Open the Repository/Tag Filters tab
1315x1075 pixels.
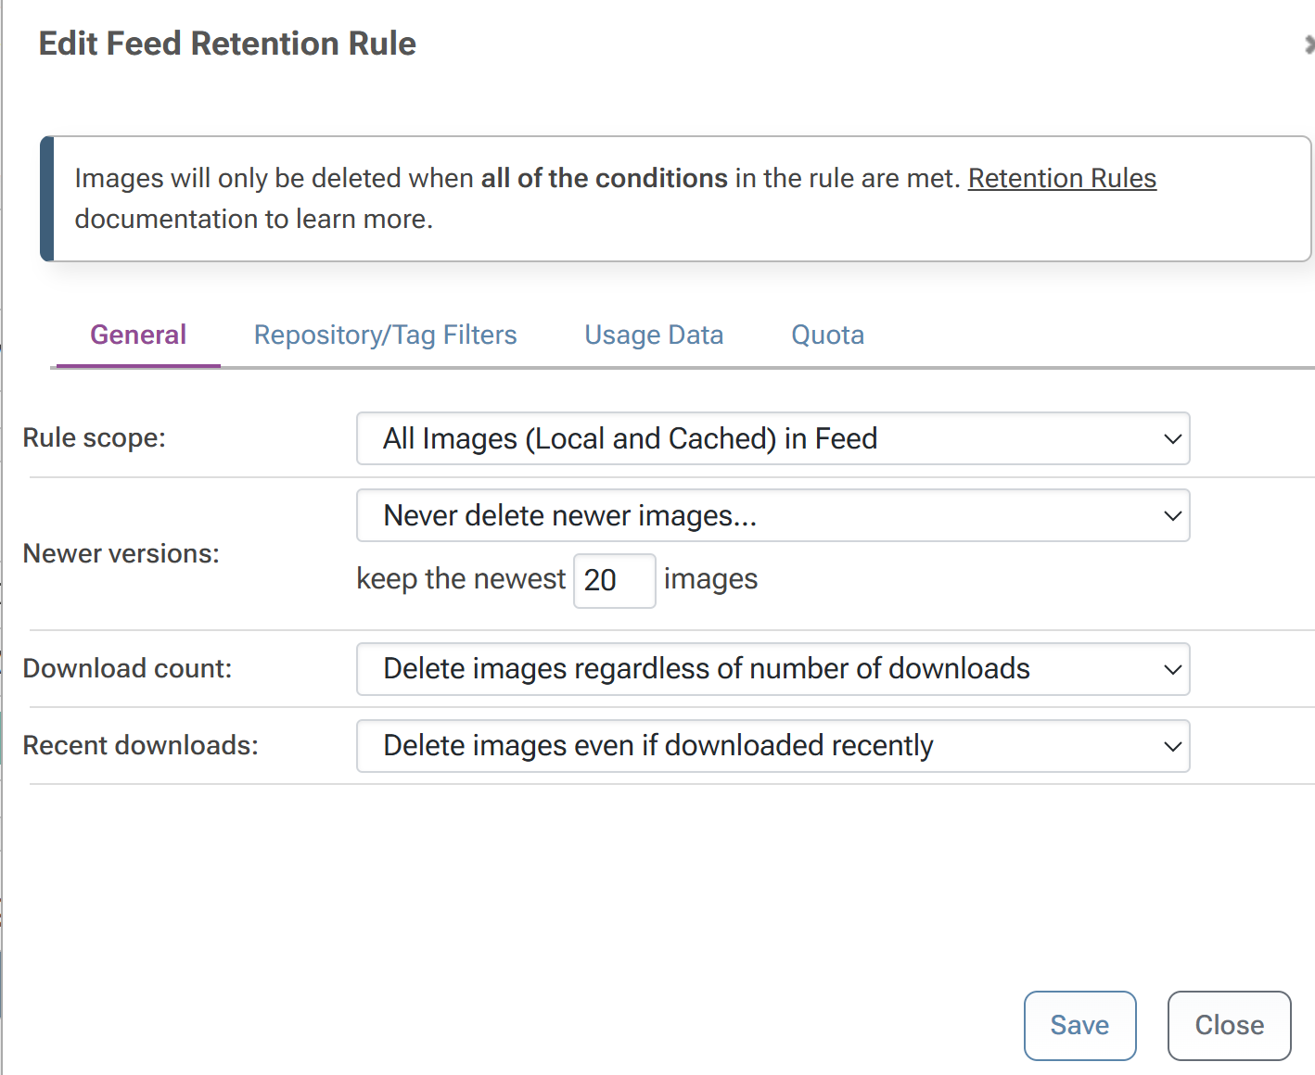click(385, 335)
